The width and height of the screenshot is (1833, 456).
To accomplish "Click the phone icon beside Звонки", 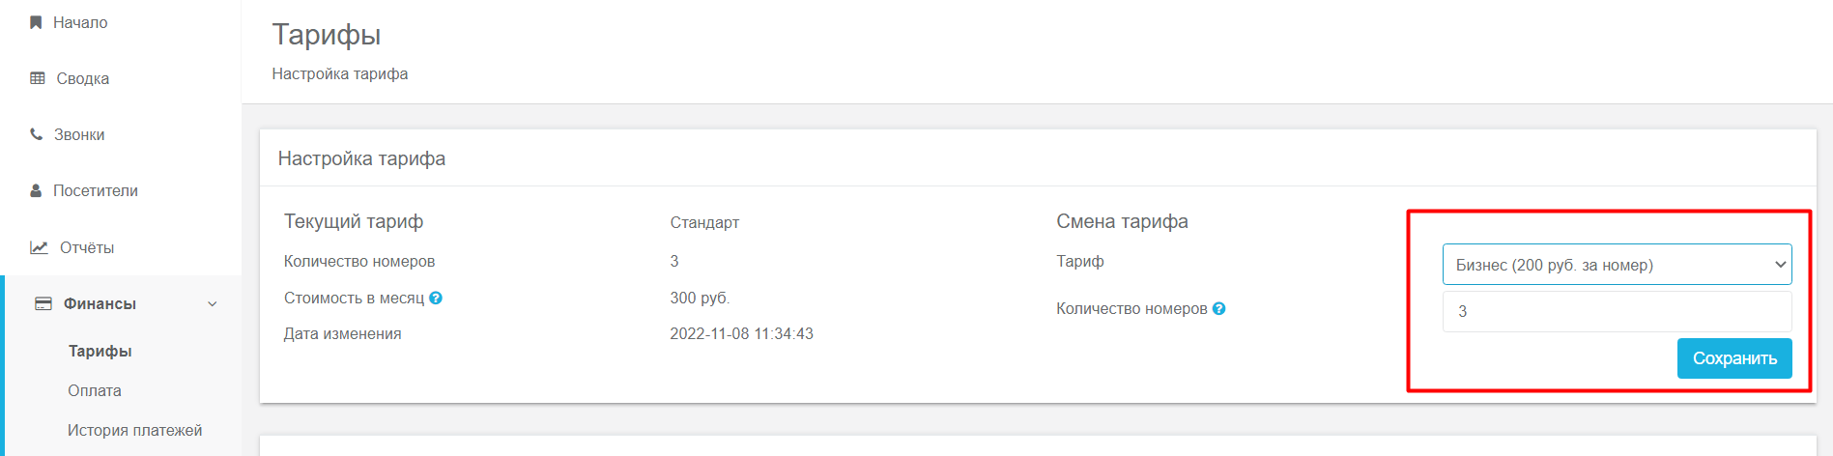I will pyautogui.click(x=37, y=134).
